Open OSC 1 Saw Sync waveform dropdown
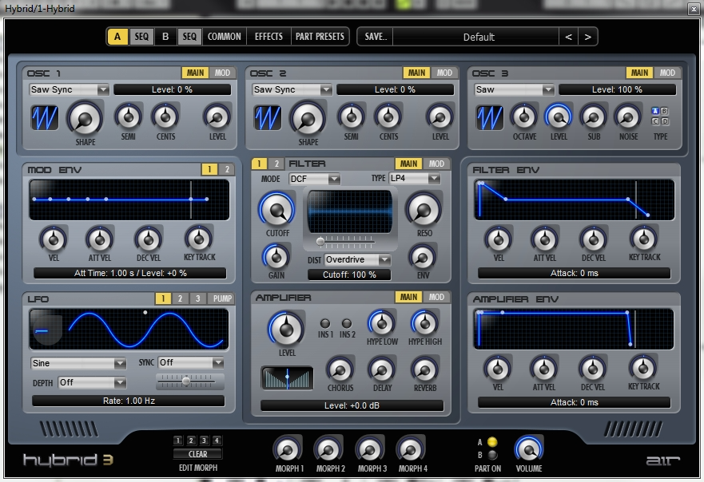This screenshot has width=704, height=482. 69,89
